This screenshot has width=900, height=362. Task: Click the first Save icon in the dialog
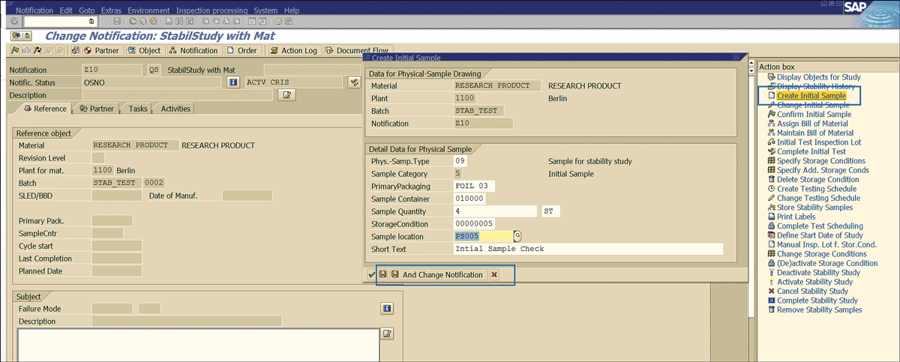(383, 275)
